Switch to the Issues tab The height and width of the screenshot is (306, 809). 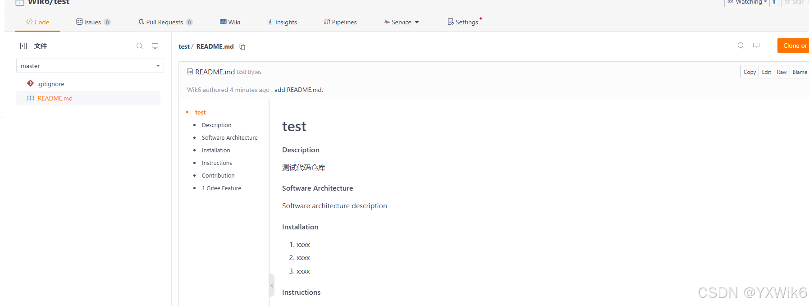point(93,22)
